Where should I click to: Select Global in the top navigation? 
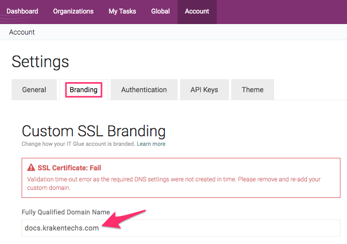(160, 11)
